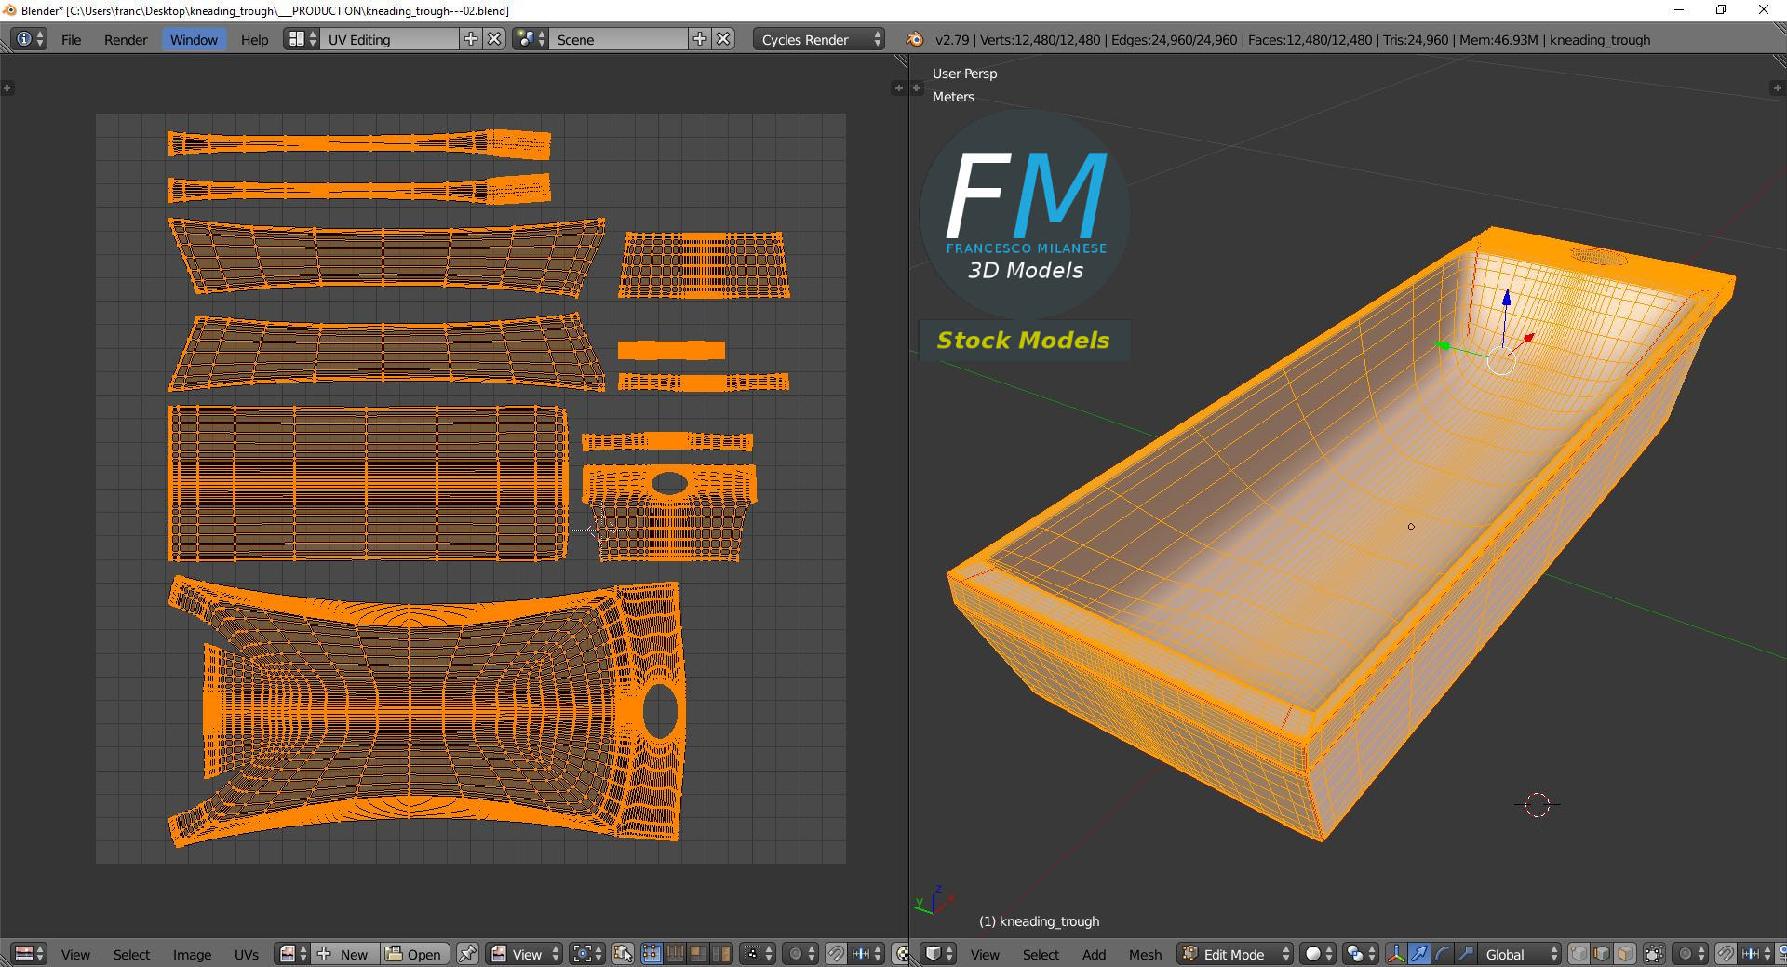Pin the image in UV editor
1787x967 pixels.
tap(467, 954)
